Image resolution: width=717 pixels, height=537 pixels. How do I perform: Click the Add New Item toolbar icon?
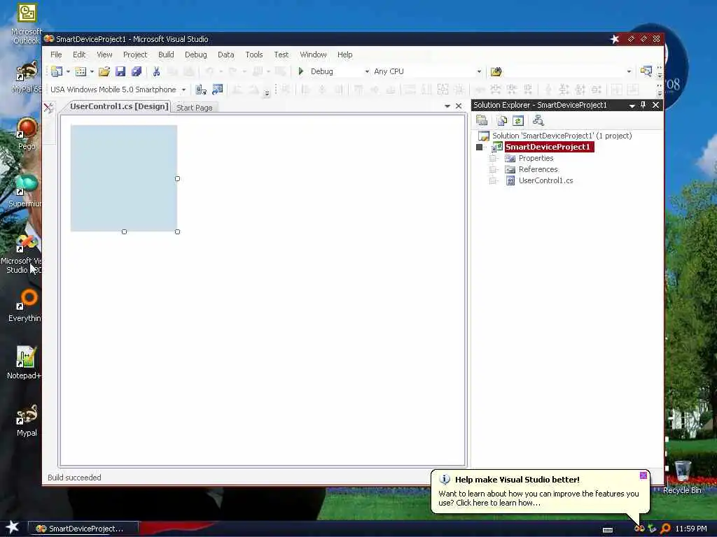[x=81, y=71]
